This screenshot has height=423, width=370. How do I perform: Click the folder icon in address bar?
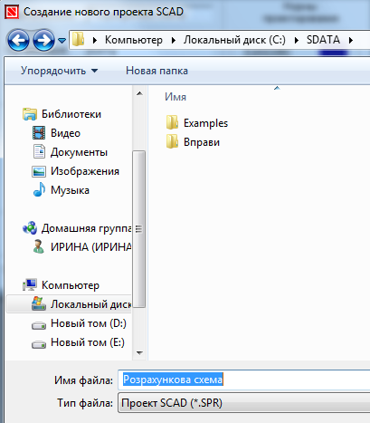click(79, 39)
